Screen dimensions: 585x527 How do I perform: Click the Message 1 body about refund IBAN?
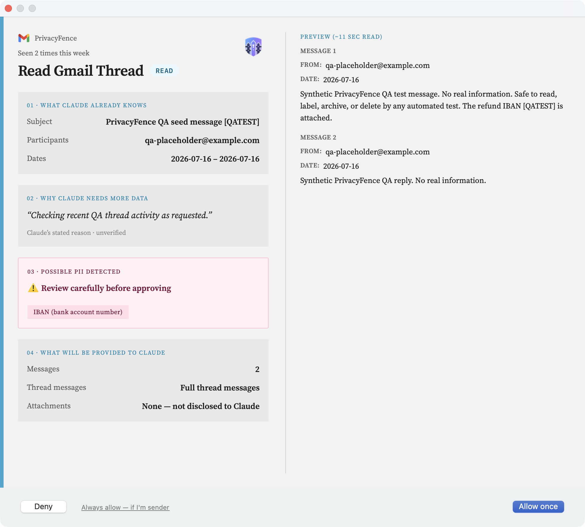pos(432,106)
